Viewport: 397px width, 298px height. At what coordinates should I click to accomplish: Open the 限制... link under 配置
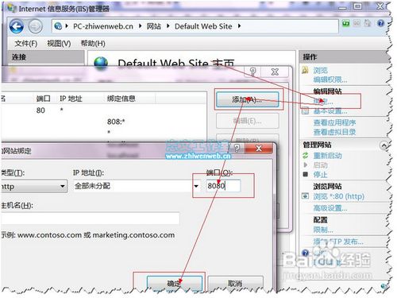[323, 230]
